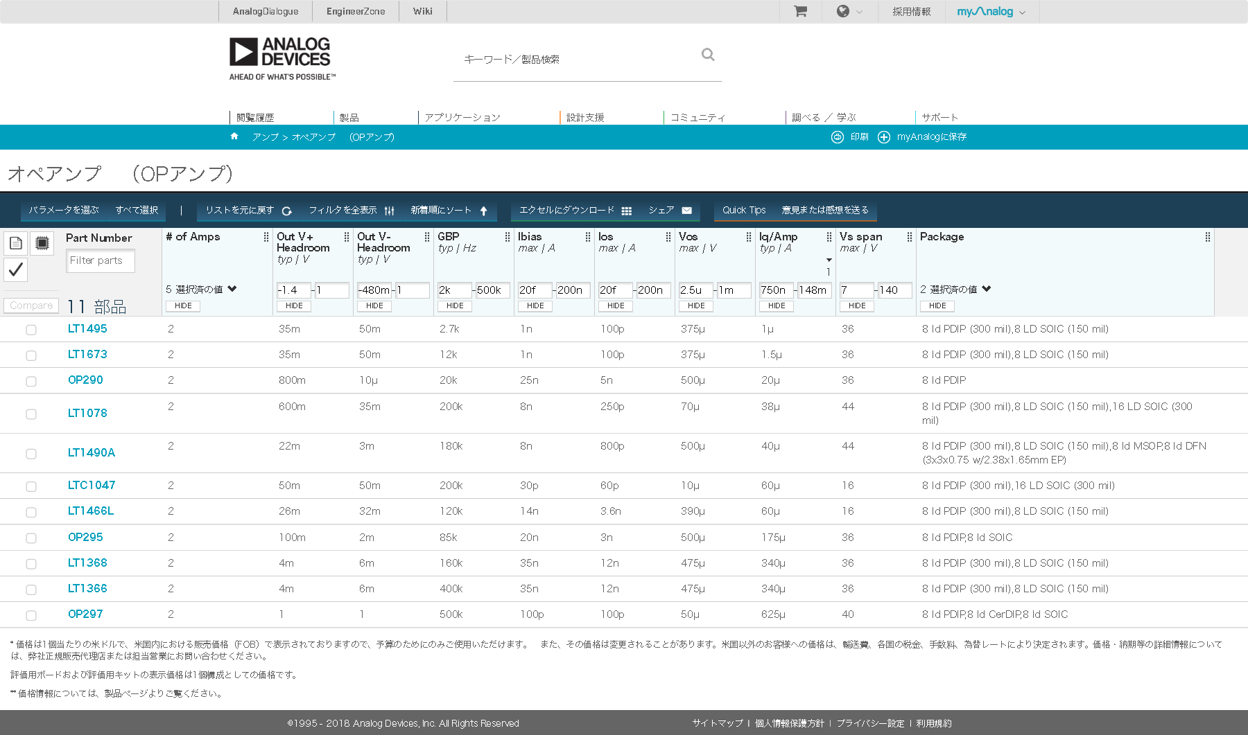
Task: Open the コミュニティ navigation menu
Action: 697,117
